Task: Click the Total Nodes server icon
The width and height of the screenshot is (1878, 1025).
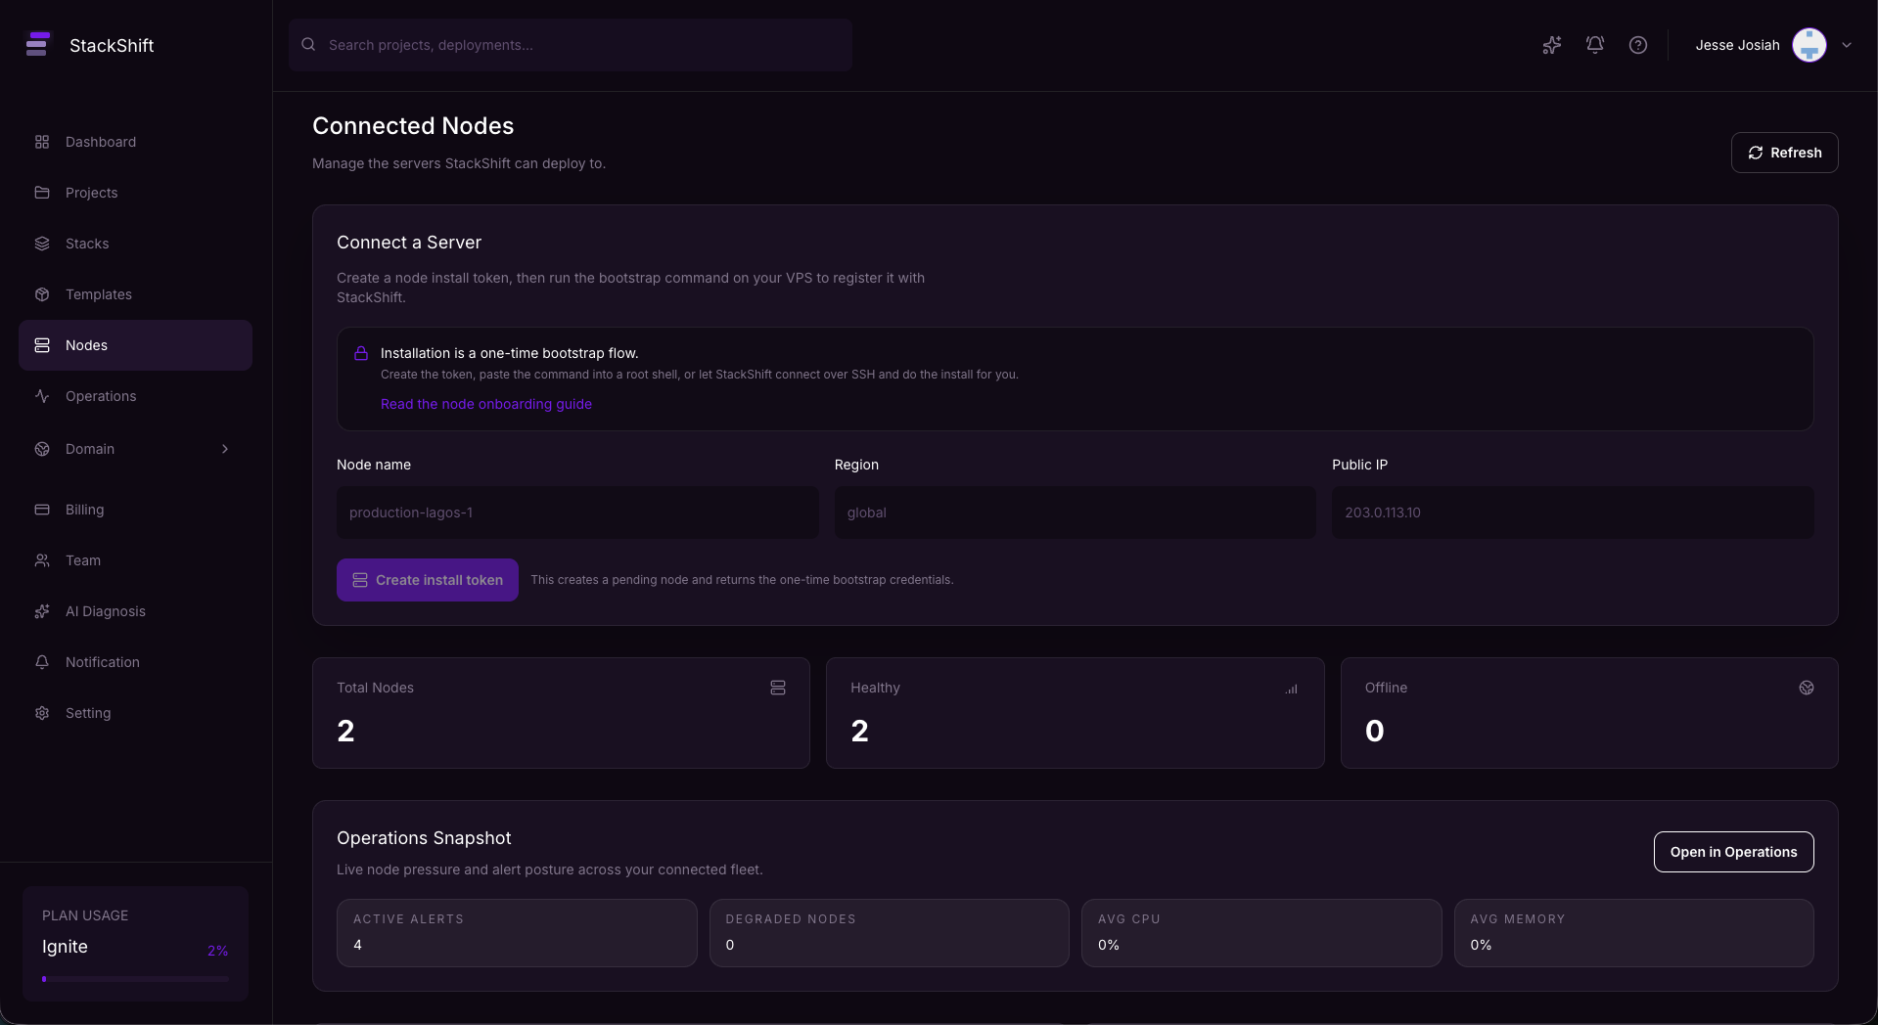Action: point(777,688)
